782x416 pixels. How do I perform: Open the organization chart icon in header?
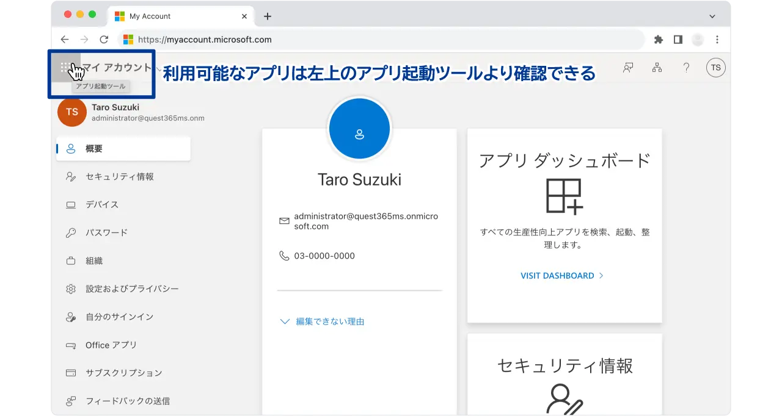coord(657,68)
